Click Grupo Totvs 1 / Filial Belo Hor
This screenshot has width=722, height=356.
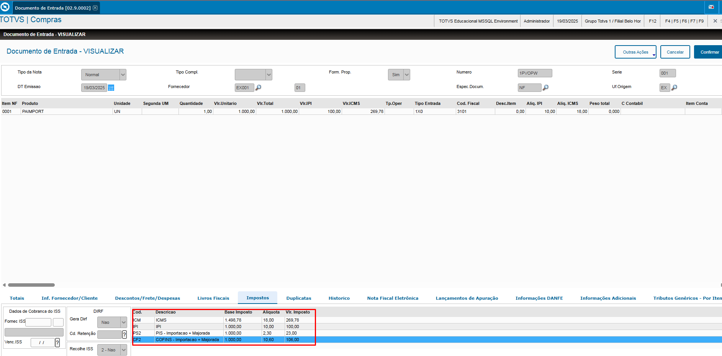(613, 21)
